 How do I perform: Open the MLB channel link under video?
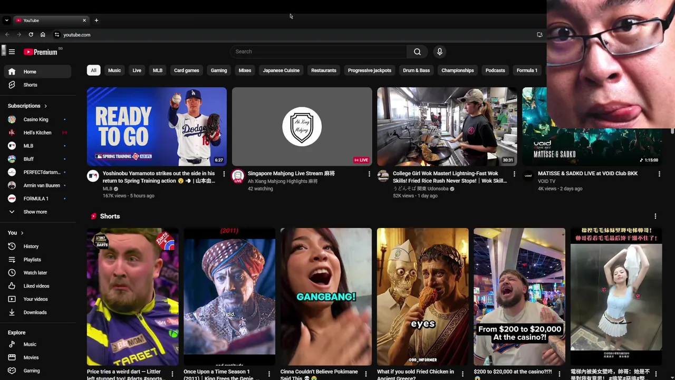(108, 188)
